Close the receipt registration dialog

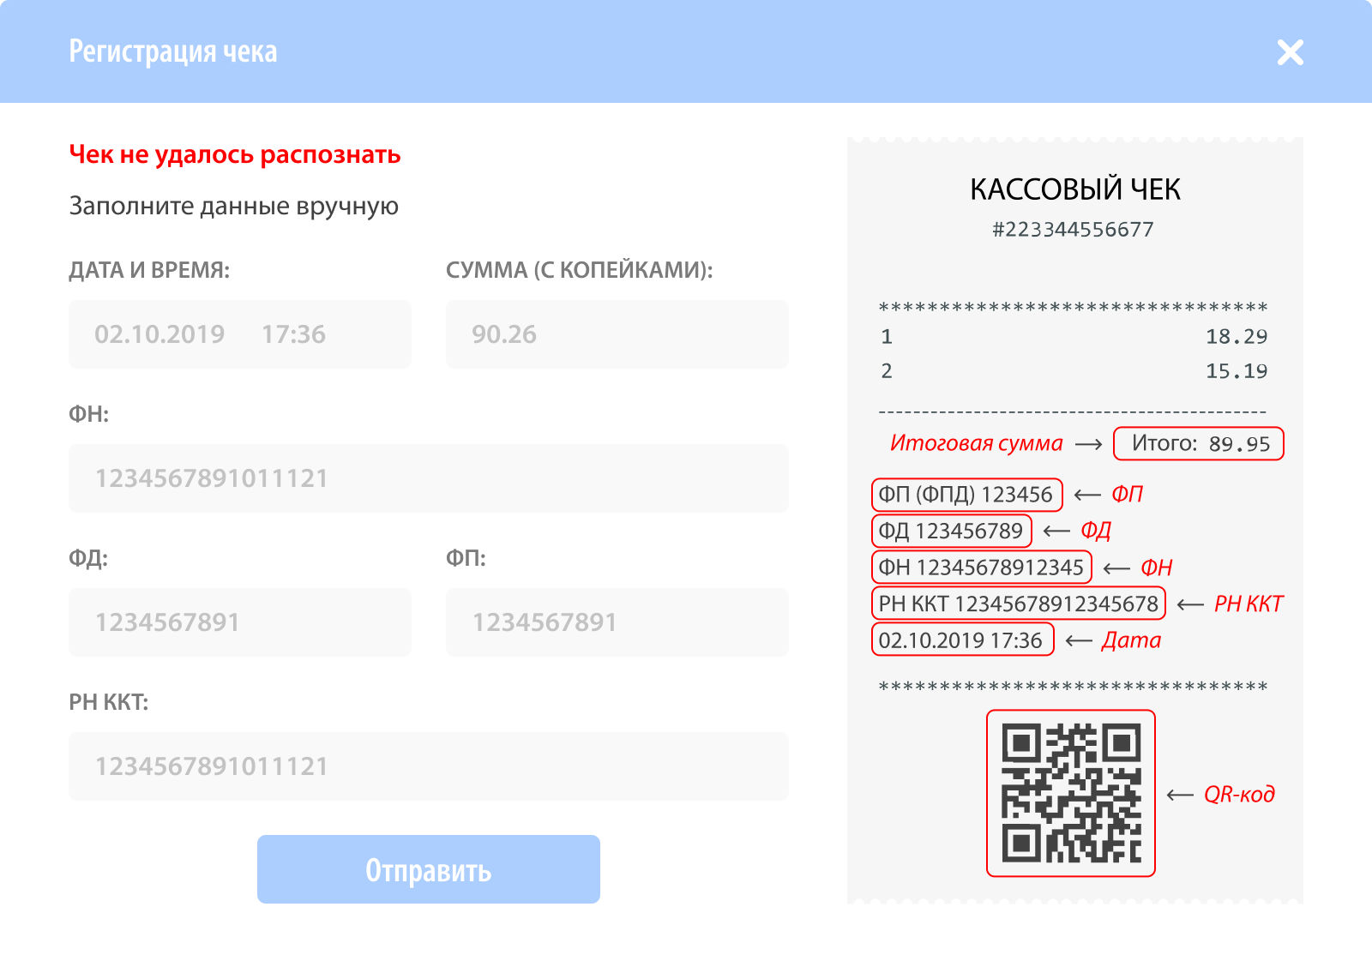(1290, 52)
